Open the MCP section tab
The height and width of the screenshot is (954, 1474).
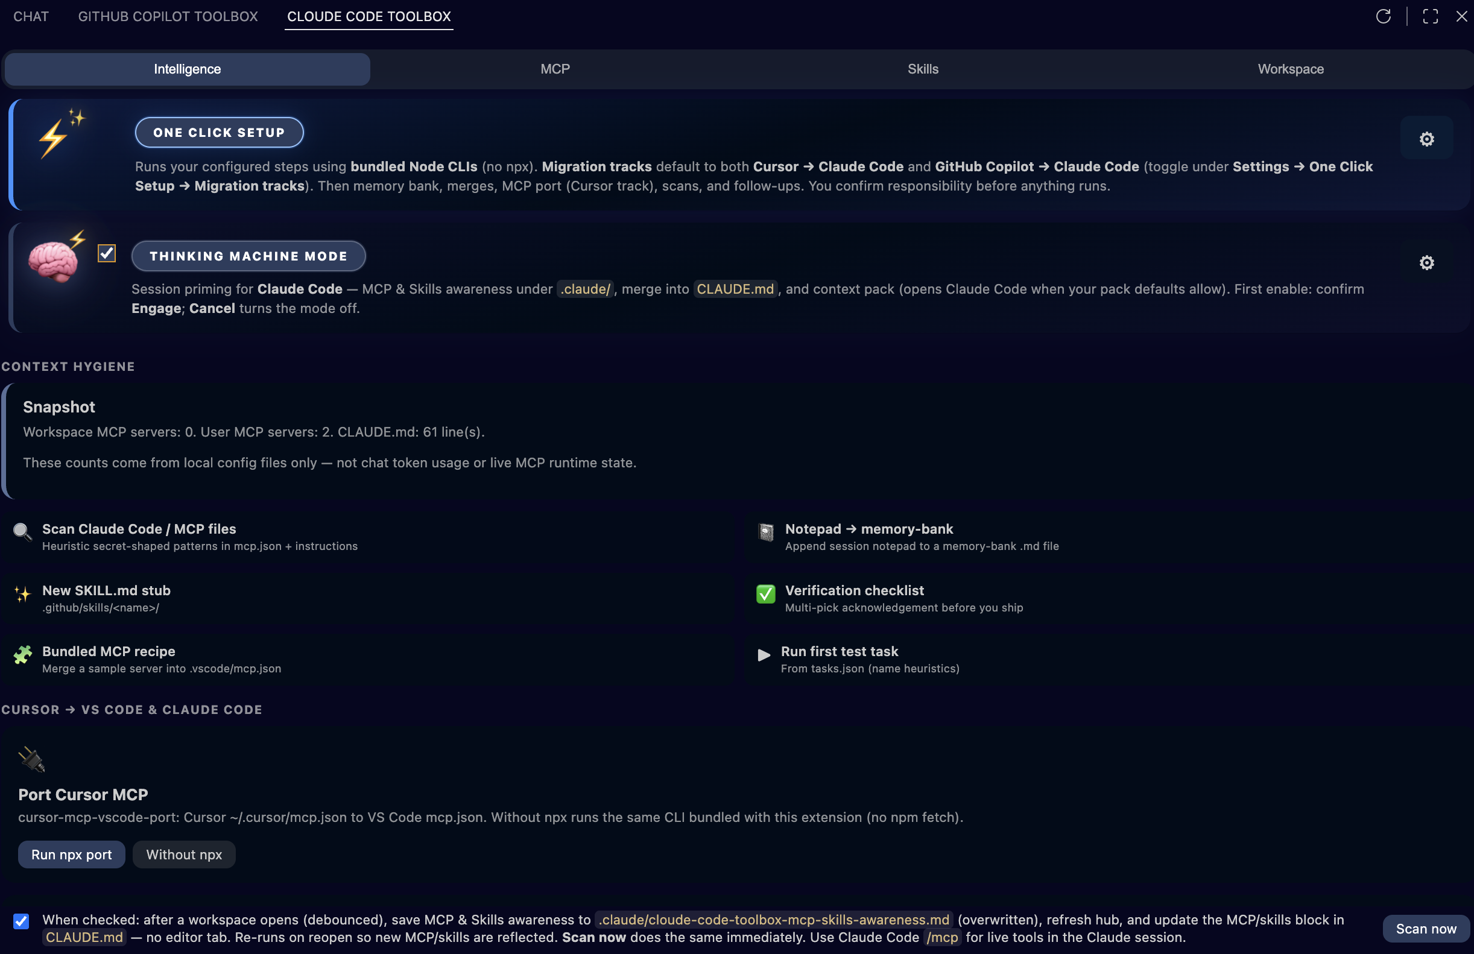pyautogui.click(x=554, y=69)
